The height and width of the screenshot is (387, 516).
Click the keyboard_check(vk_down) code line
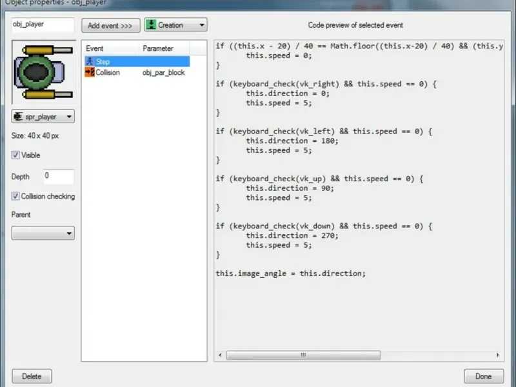[324, 226]
